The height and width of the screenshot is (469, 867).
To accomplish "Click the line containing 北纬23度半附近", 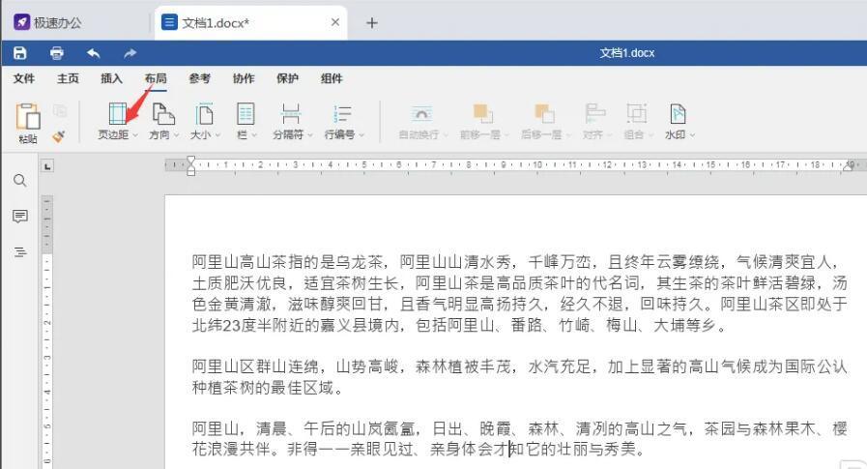I will (x=460, y=325).
